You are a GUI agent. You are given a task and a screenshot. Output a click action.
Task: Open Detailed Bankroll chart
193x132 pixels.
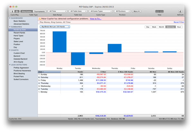tap(21, 59)
